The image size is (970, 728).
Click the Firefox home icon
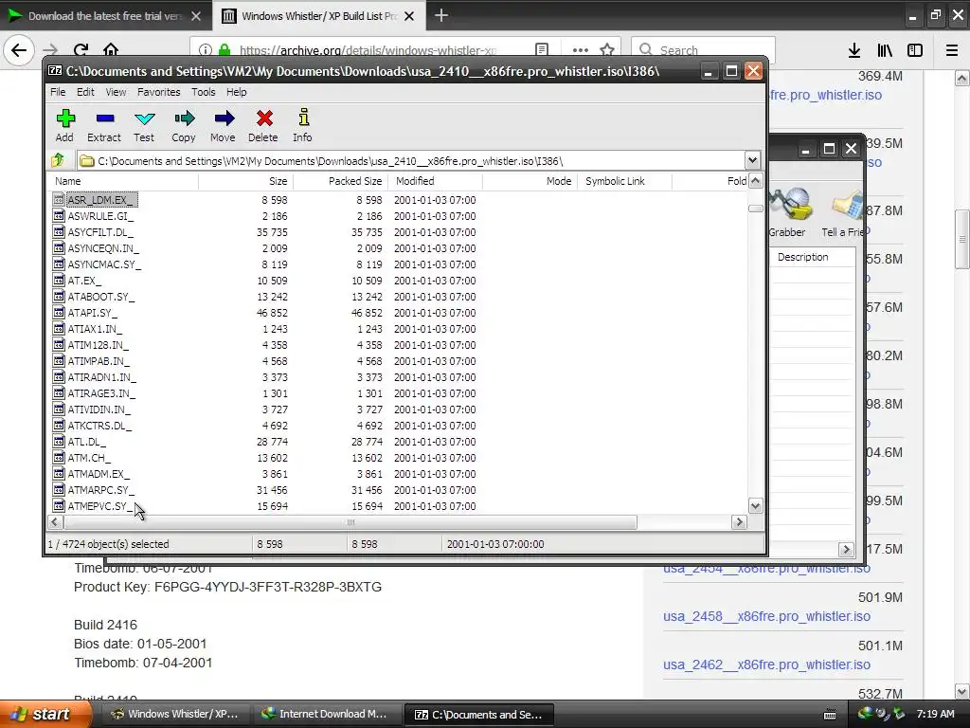click(111, 50)
